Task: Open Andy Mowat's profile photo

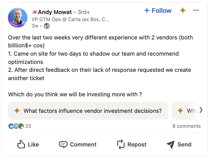Action: pyautogui.click(x=18, y=18)
